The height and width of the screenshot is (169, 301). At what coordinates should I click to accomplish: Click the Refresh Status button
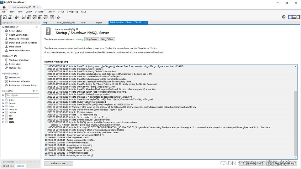(59, 163)
